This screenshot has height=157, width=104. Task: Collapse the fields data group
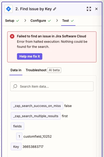click(x=18, y=126)
